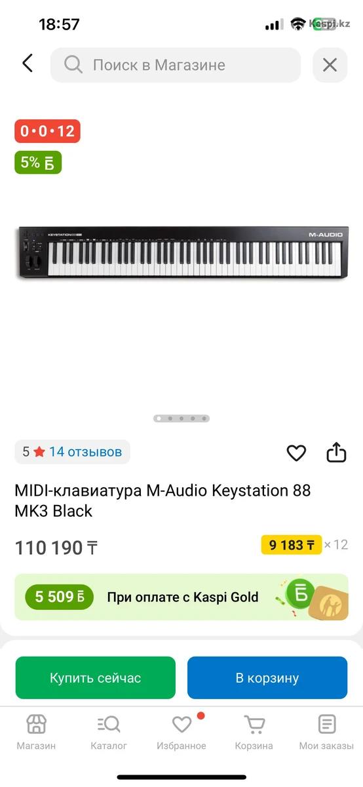363x787 pixels.
Task: Open the Каталог tab
Action: pos(109,733)
